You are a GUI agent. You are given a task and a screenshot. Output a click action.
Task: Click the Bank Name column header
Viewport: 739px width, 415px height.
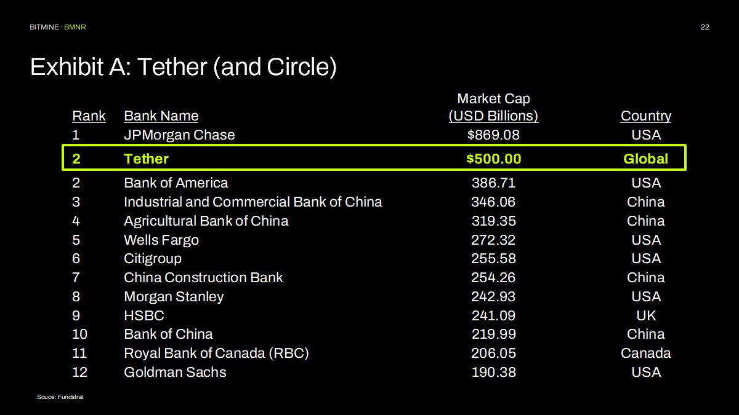[x=161, y=116]
